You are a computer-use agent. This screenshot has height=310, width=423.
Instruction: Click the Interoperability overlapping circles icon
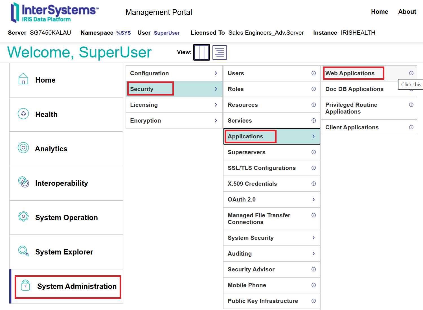pos(23,182)
